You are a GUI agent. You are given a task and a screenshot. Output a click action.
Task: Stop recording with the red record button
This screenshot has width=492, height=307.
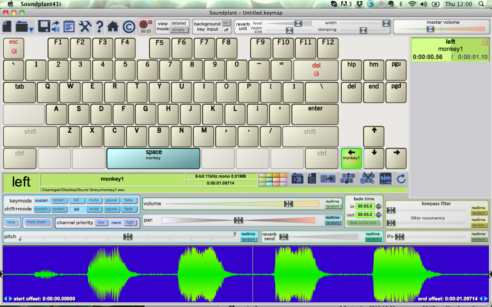click(144, 24)
